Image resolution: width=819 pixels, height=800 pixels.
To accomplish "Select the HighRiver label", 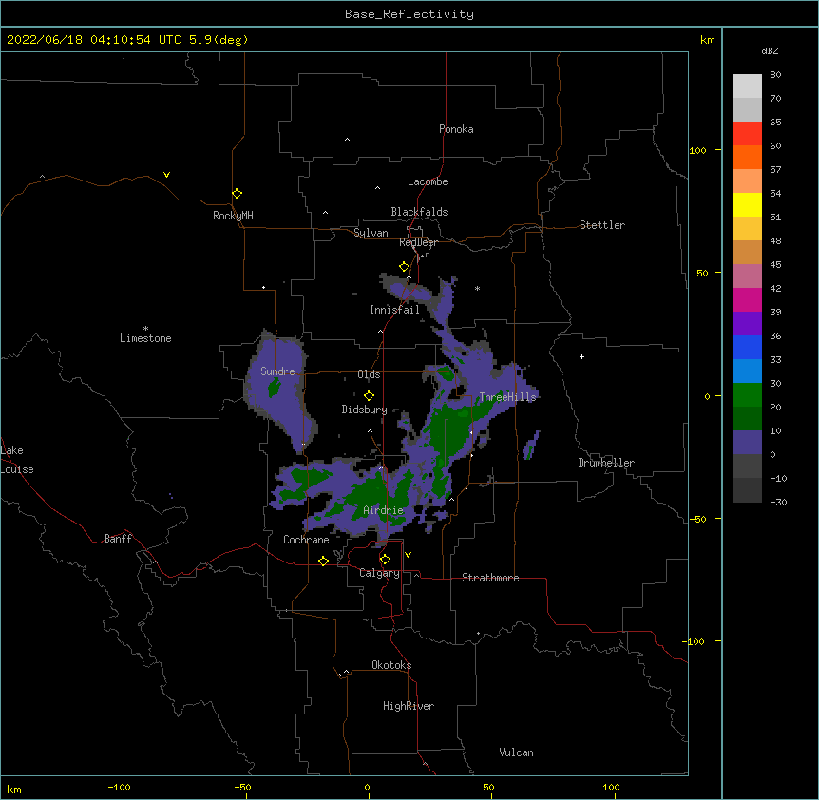I will coord(409,706).
